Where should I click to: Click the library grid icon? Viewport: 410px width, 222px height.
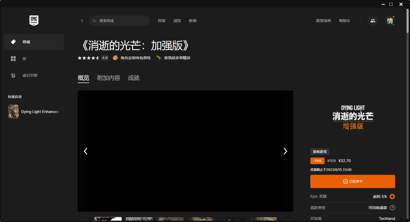13,58
